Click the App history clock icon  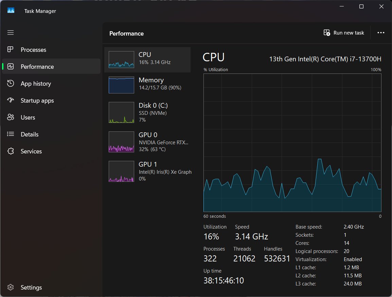[11, 83]
